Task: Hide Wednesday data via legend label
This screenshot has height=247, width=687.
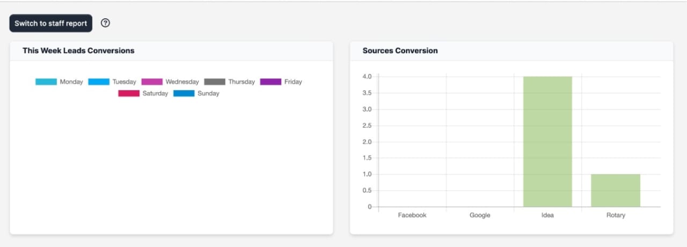Action: tap(182, 82)
